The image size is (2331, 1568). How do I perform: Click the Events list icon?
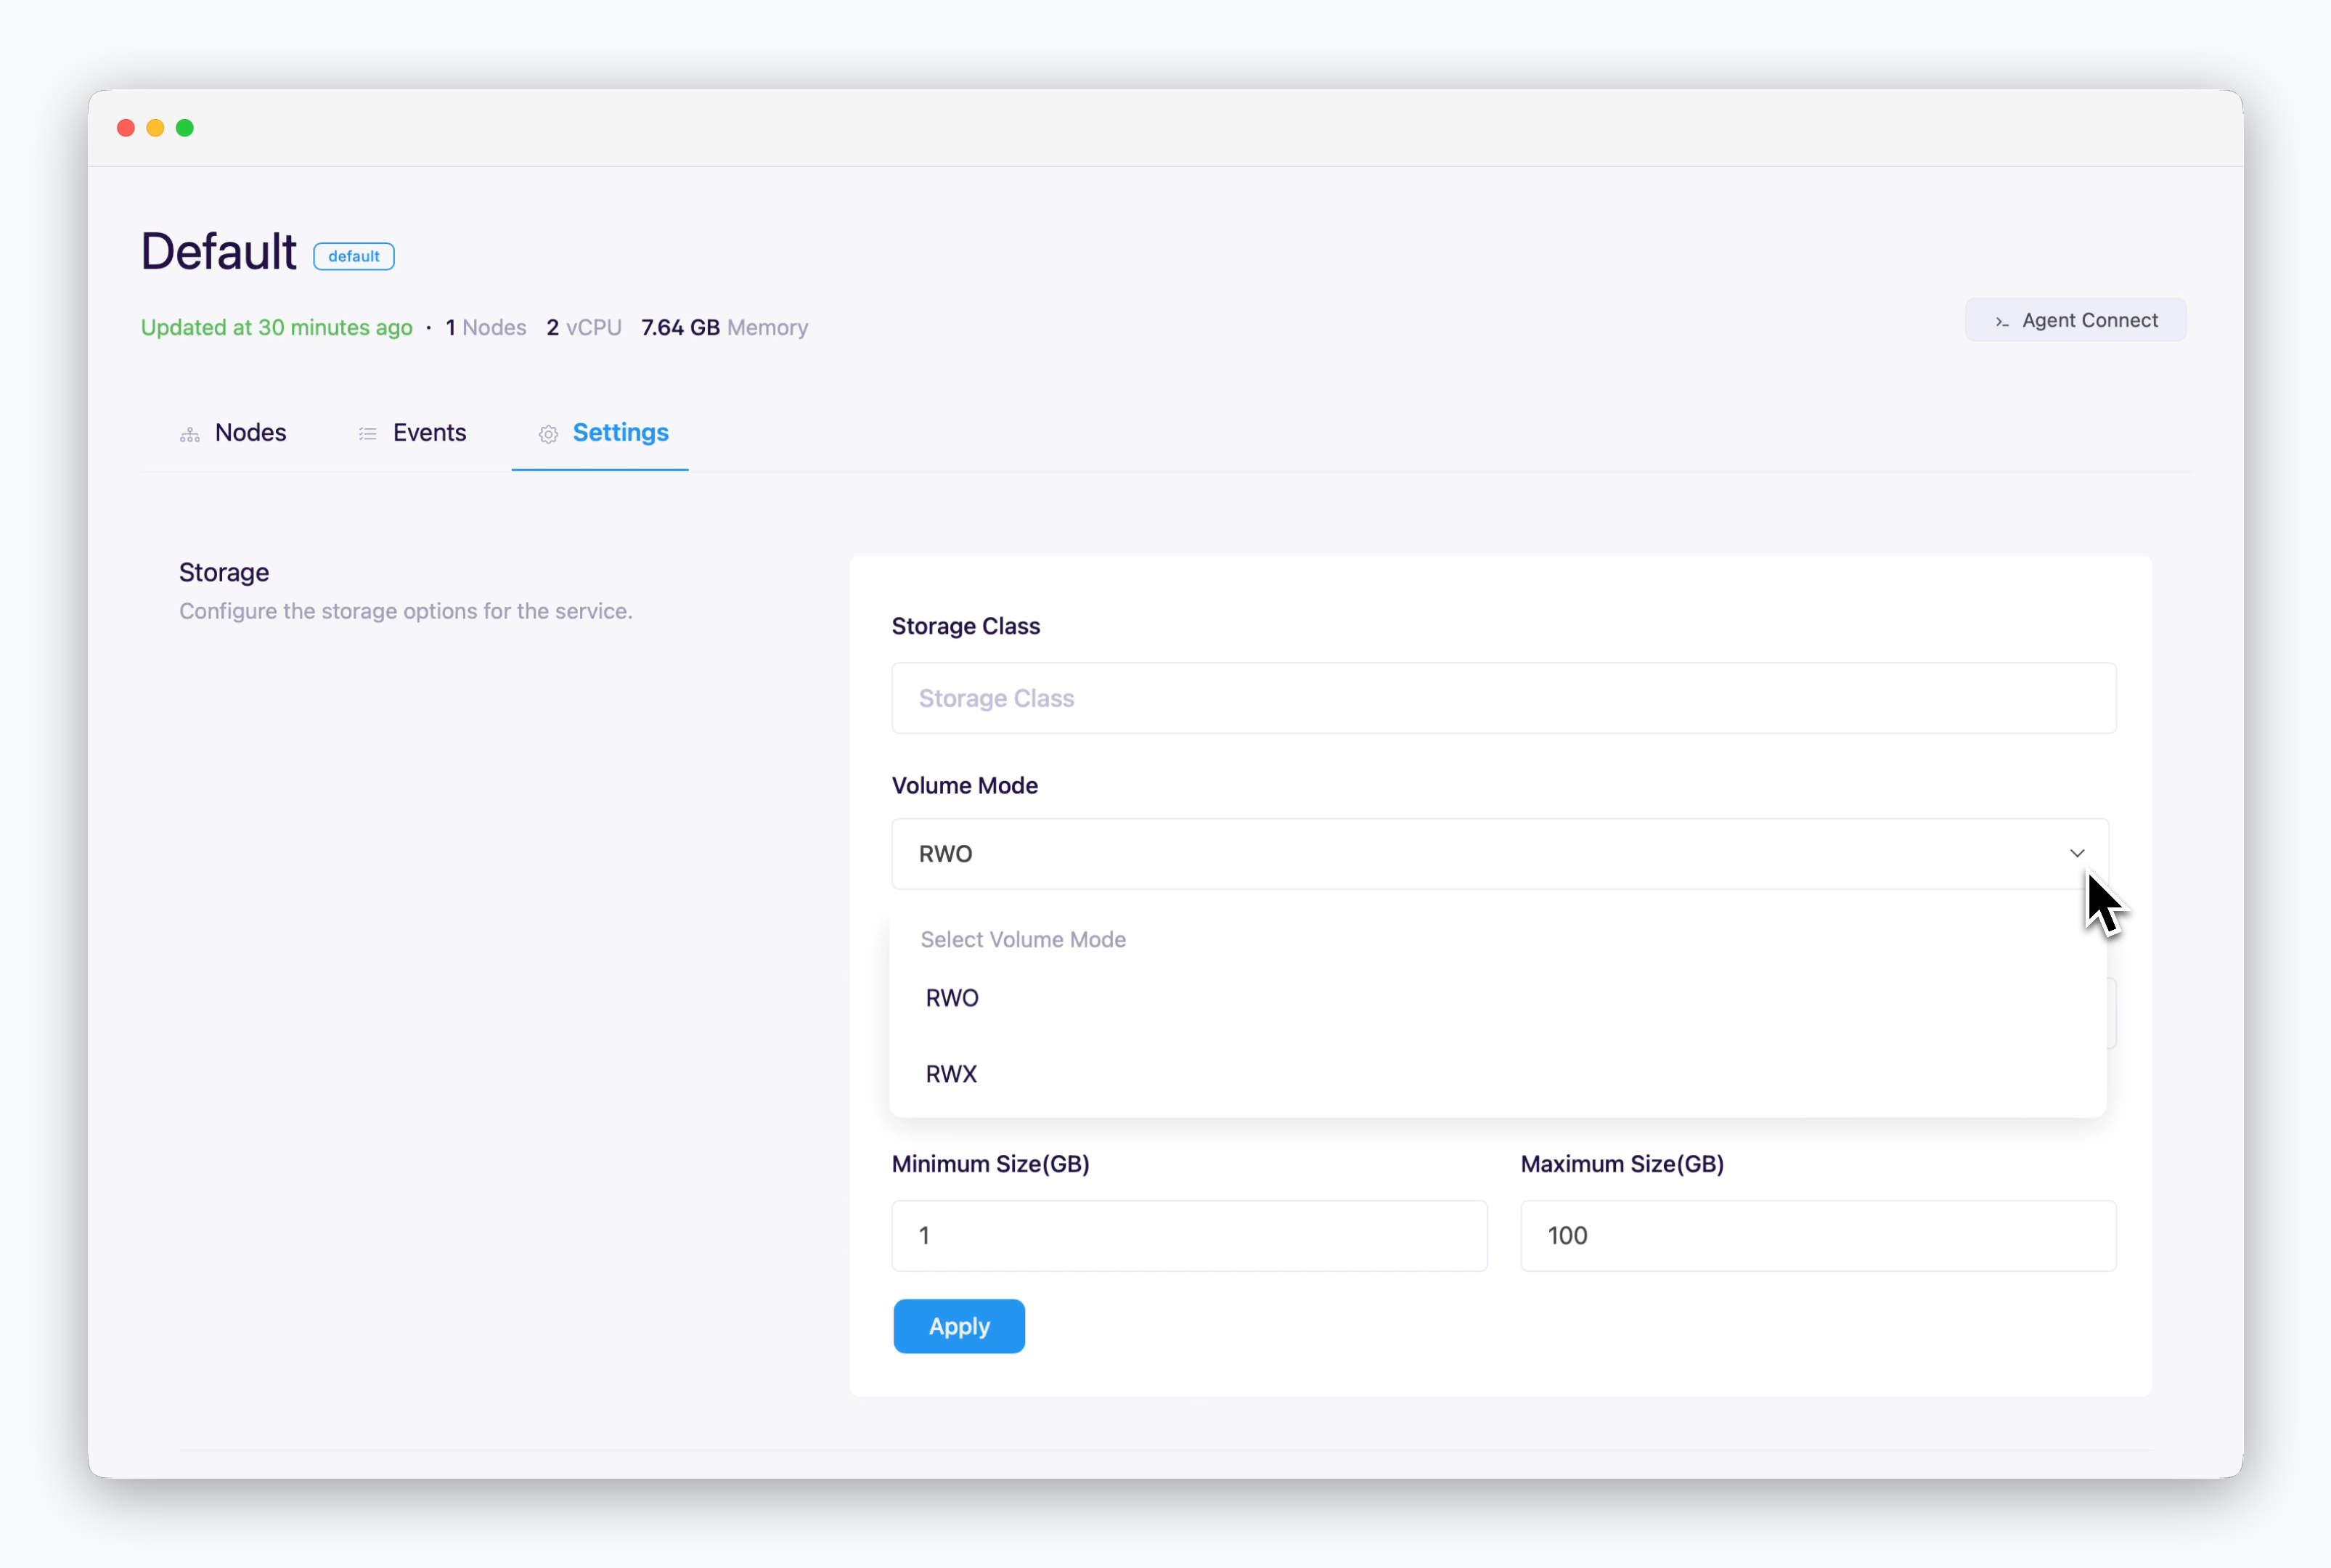tap(368, 434)
